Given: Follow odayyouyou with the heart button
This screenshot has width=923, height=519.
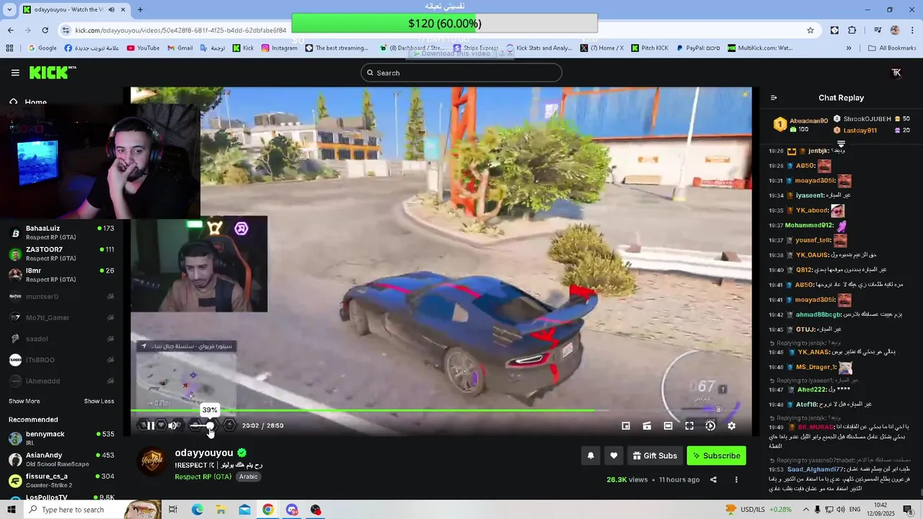Looking at the screenshot, I should click(614, 456).
